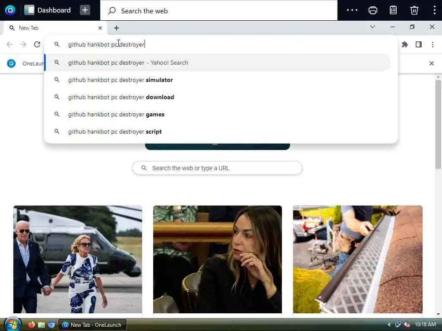Add a new OneLaunch panel with plus button
442x331 pixels.
pyautogui.click(x=85, y=10)
